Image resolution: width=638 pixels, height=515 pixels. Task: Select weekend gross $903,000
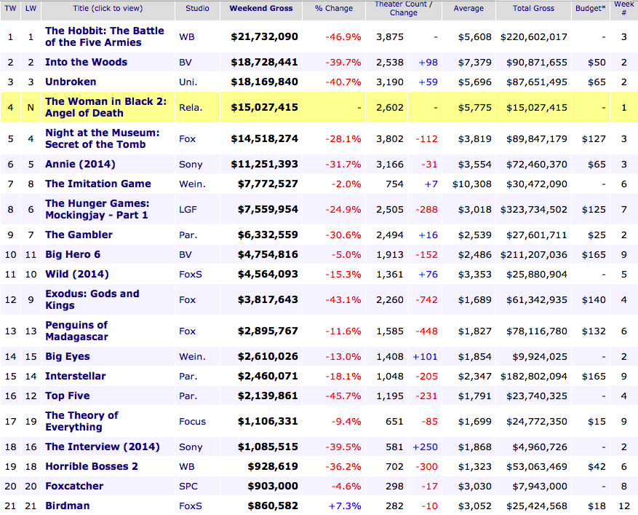273,486
